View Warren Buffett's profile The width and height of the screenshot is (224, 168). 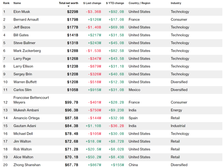[x=25, y=82]
